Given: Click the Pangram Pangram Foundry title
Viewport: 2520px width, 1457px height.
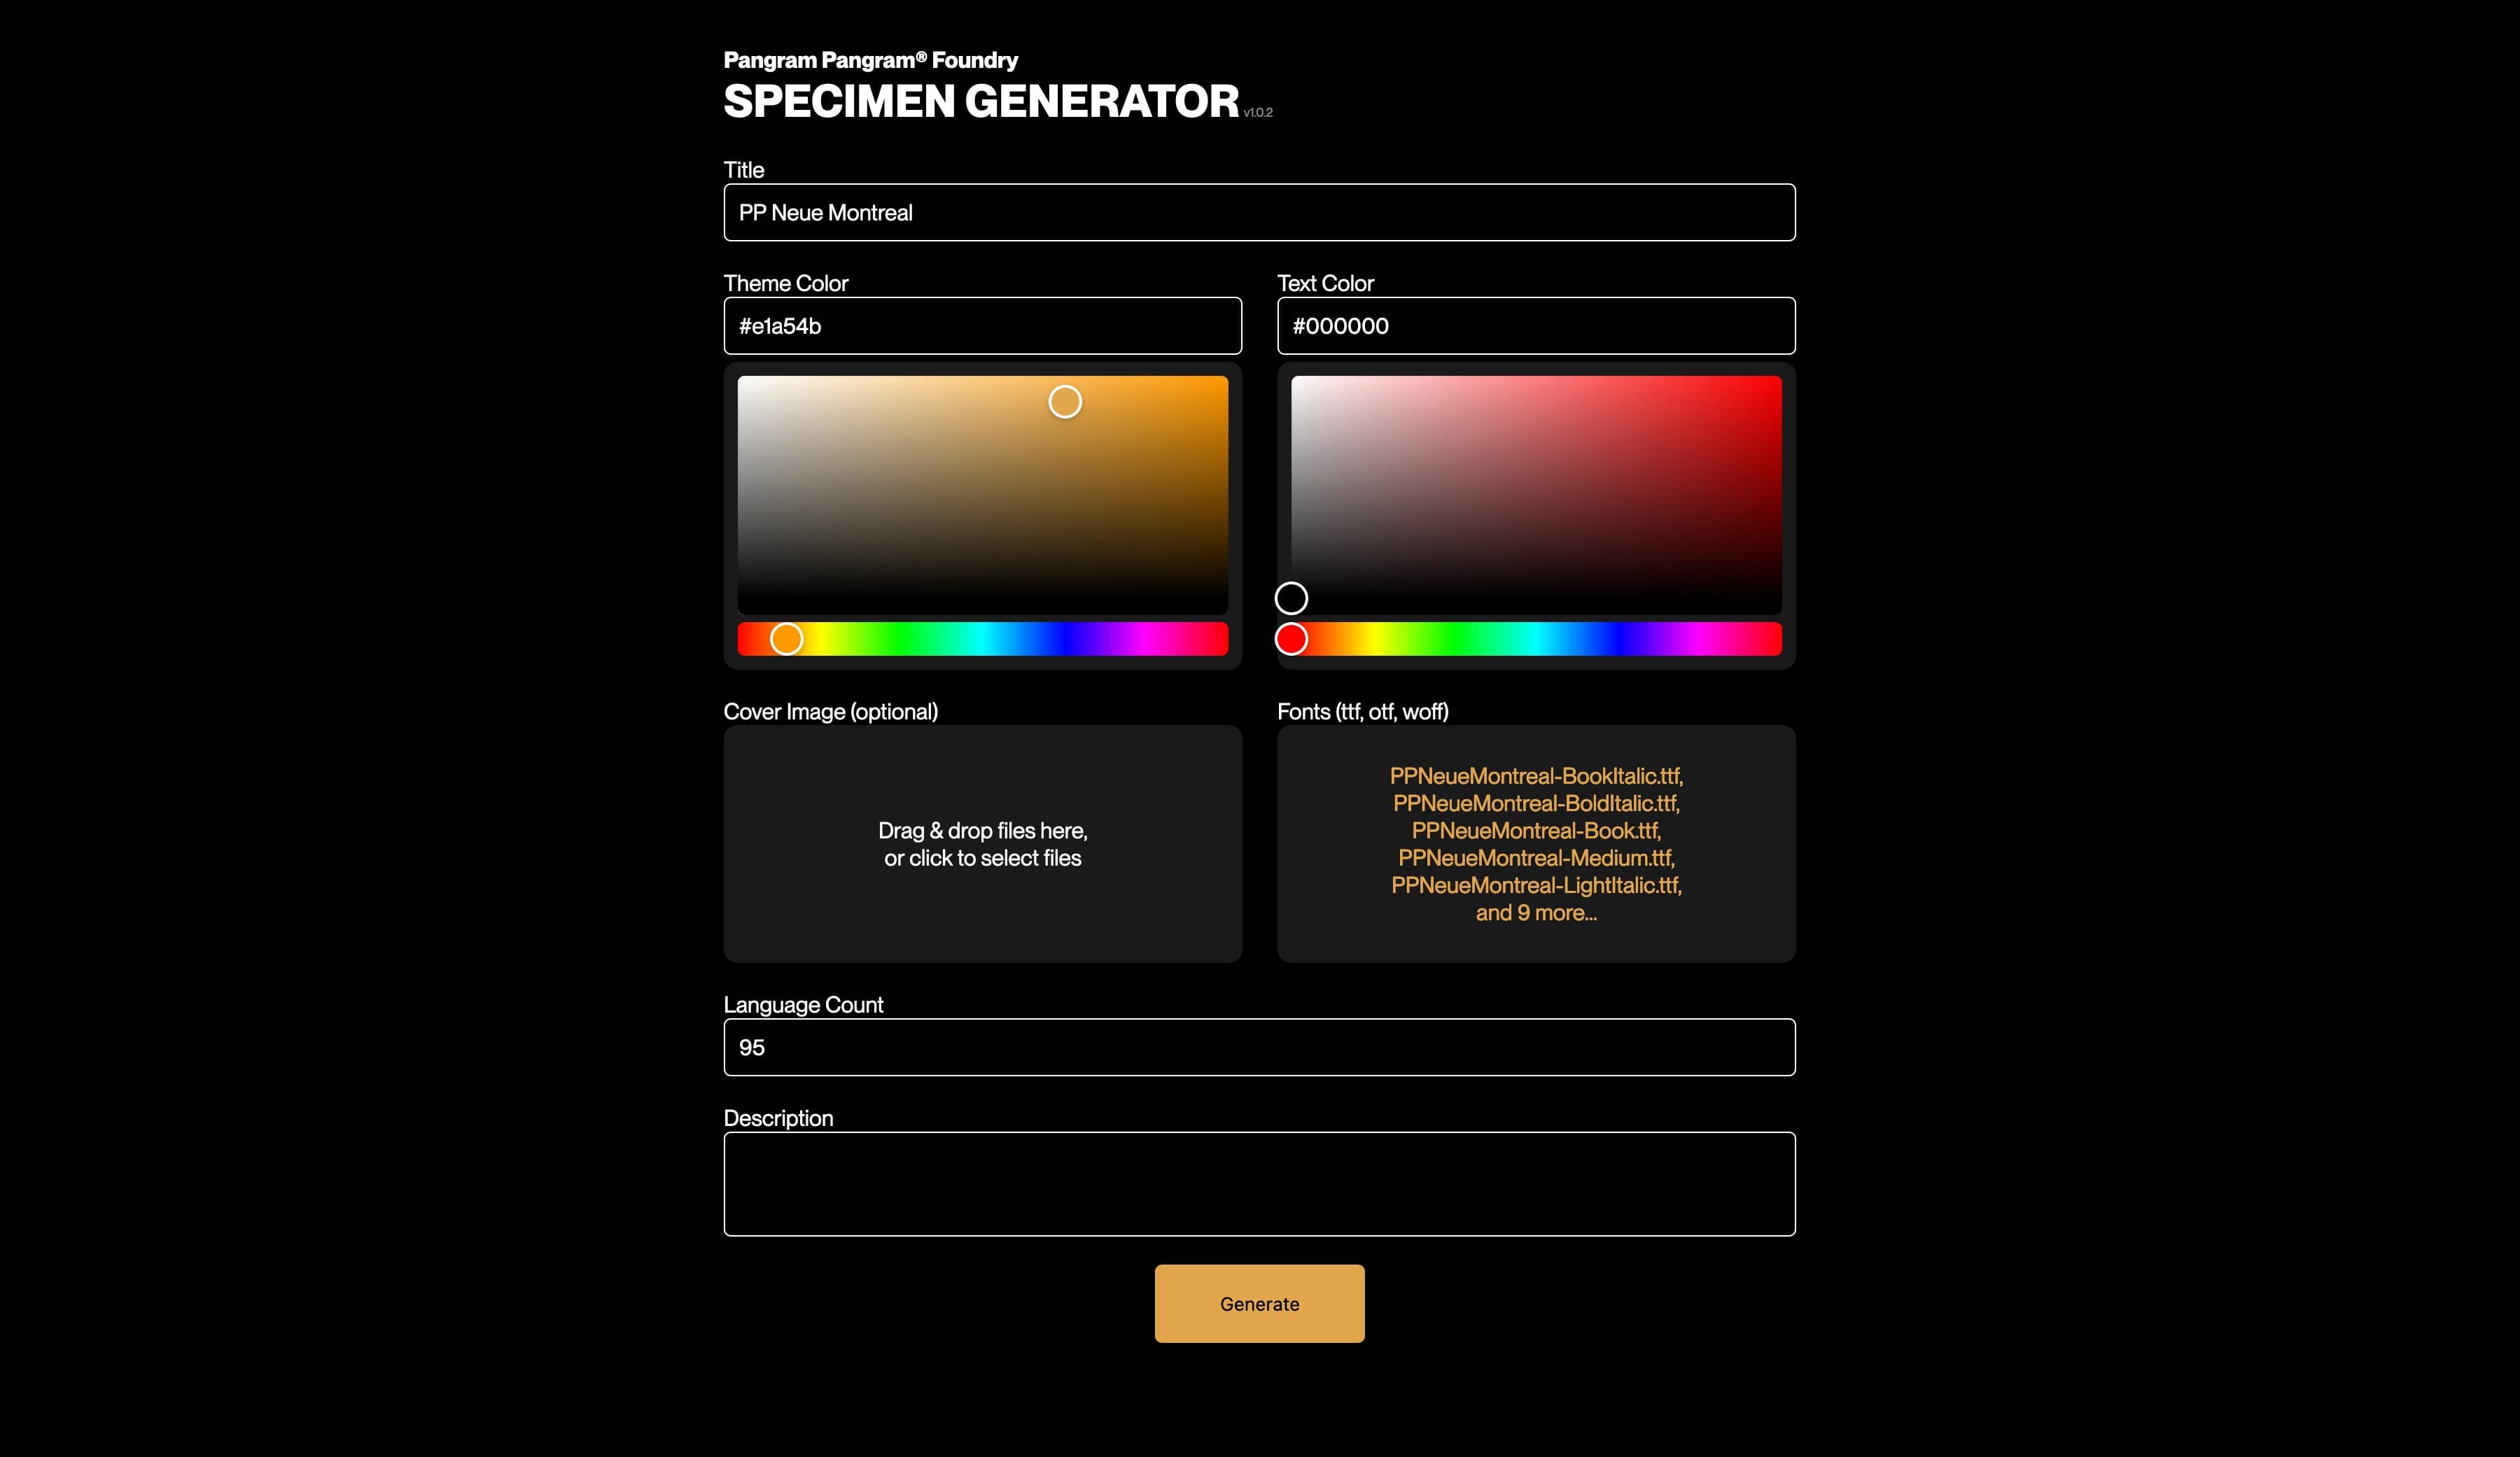Looking at the screenshot, I should click(x=870, y=60).
